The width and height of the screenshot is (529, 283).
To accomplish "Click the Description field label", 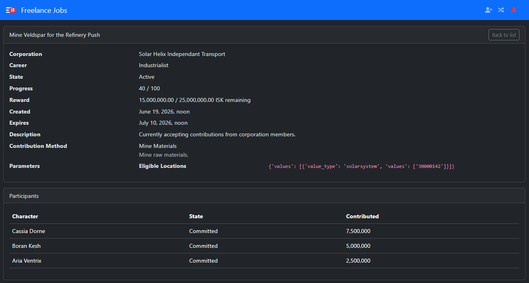I will [x=25, y=134].
